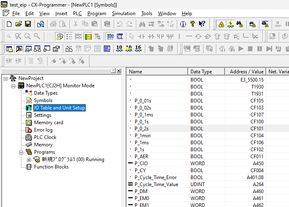Click the first 10 decimal monitor icon
Viewport: 289px width, 207px height.
(x=119, y=49)
